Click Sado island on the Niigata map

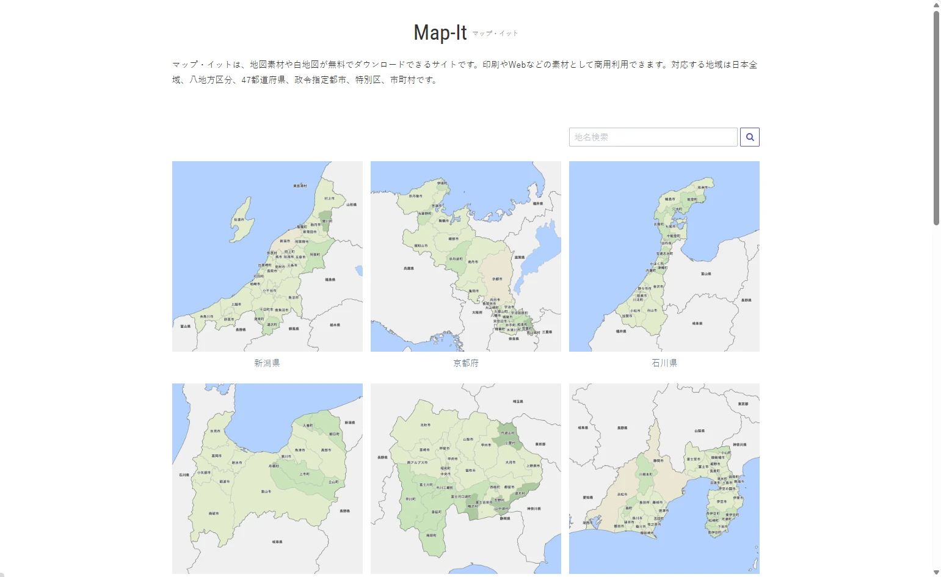pos(241,219)
